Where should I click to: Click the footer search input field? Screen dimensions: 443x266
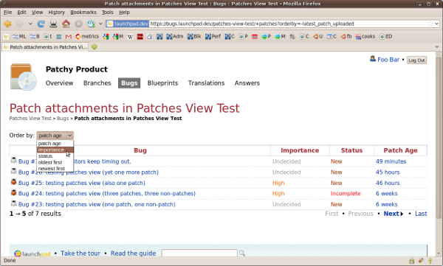(199, 253)
